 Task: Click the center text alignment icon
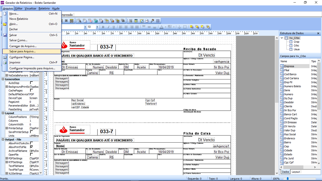pyautogui.click(x=126, y=27)
